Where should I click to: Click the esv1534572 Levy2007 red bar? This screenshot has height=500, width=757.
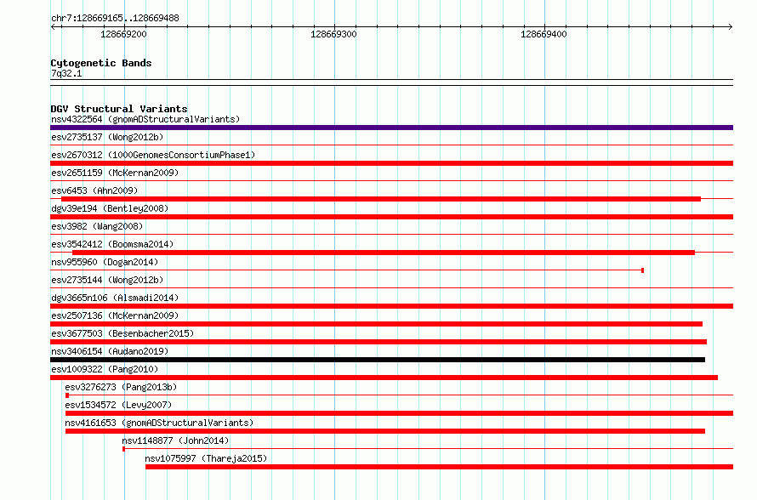399,413
